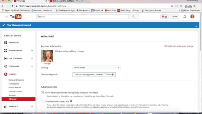Open the account avatar menu
This screenshot has height=114, width=202.
[192, 16]
